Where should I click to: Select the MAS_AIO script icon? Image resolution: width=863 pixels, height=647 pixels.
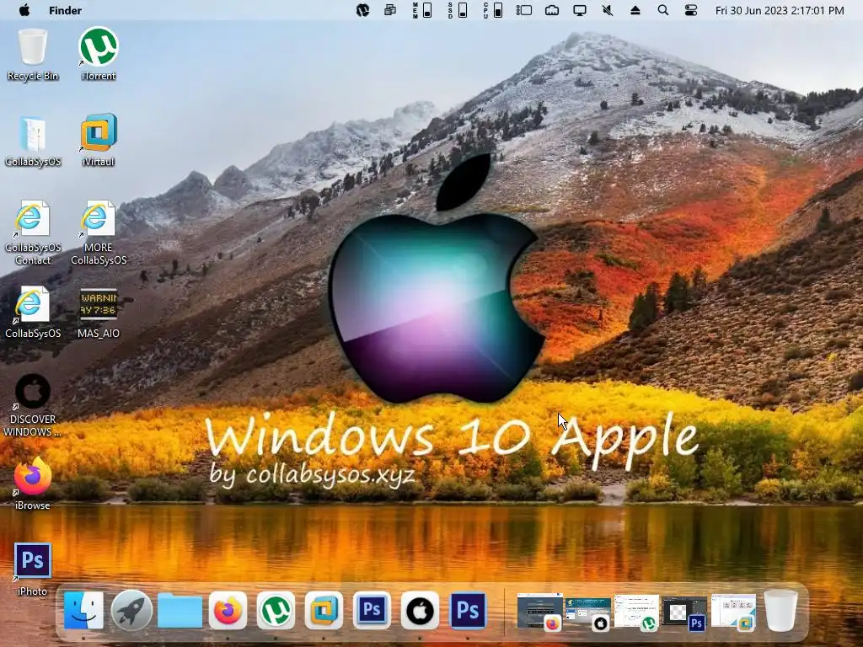tap(99, 313)
